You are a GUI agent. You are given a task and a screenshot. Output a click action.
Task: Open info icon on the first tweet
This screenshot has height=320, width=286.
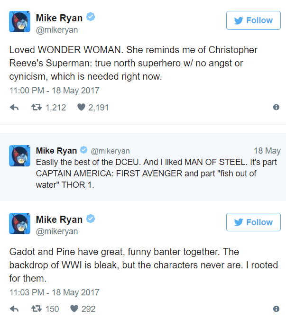click(x=276, y=107)
